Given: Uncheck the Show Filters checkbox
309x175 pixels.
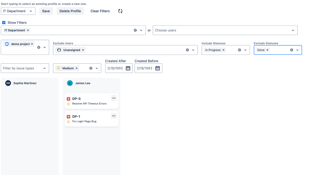Looking at the screenshot, I should (x=4, y=23).
